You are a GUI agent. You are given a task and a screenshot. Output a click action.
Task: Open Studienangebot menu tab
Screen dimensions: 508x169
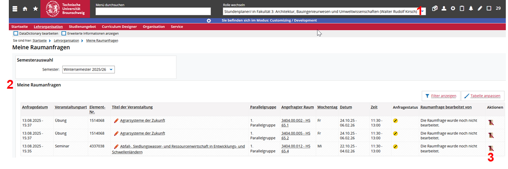coord(82,27)
